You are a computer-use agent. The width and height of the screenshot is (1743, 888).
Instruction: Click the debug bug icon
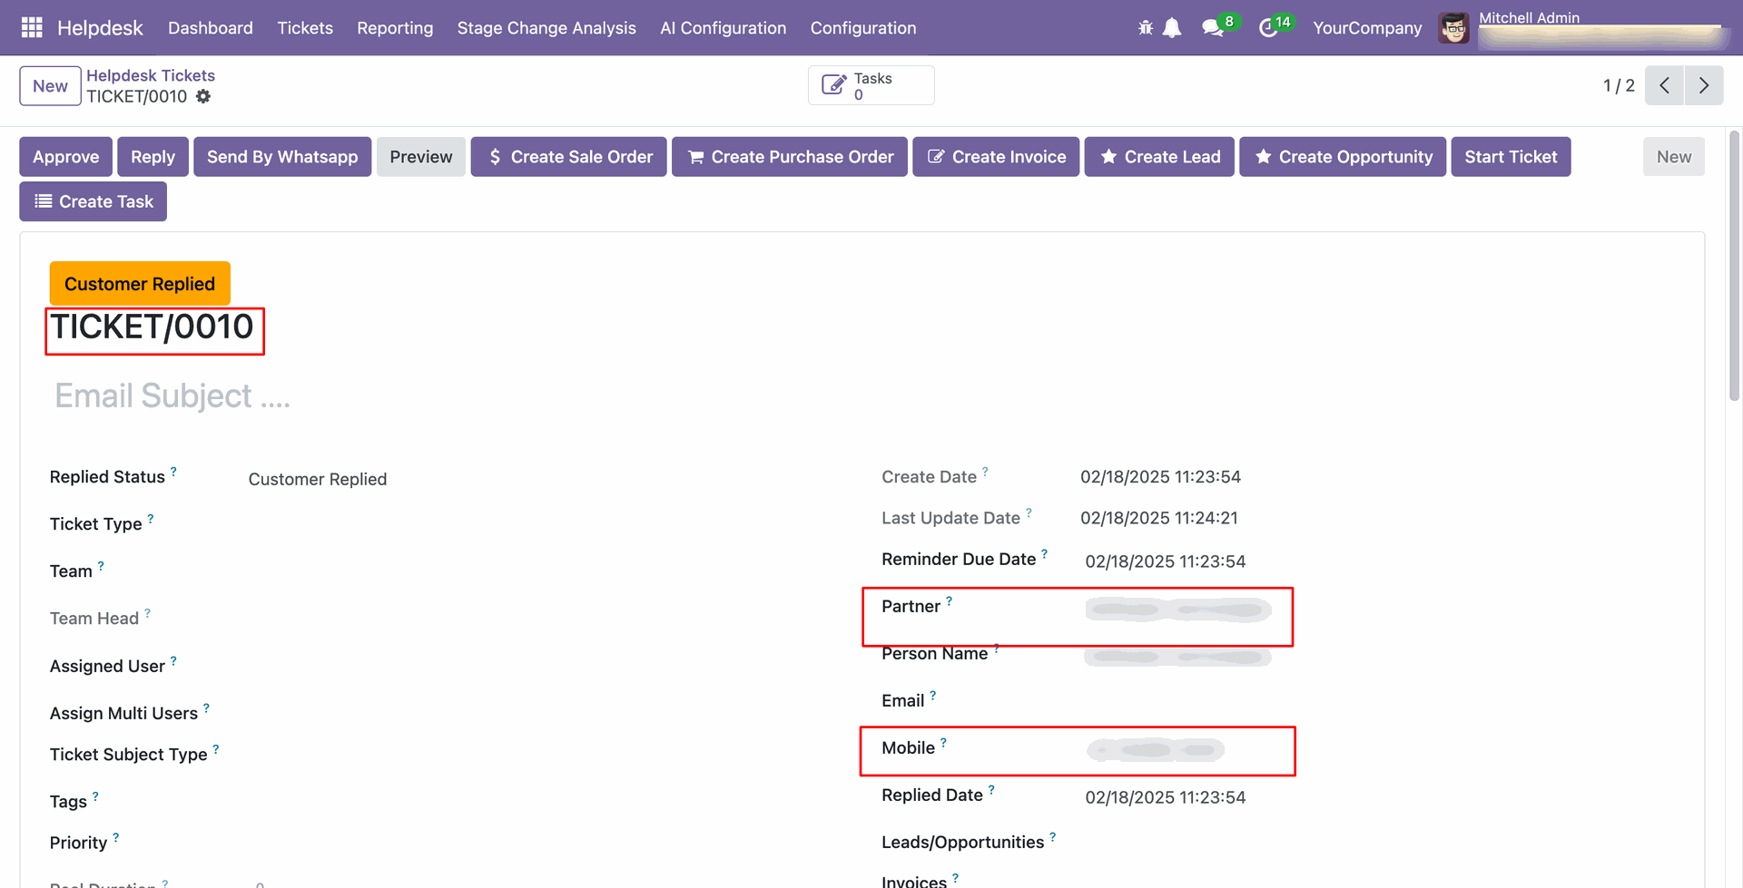pyautogui.click(x=1146, y=28)
